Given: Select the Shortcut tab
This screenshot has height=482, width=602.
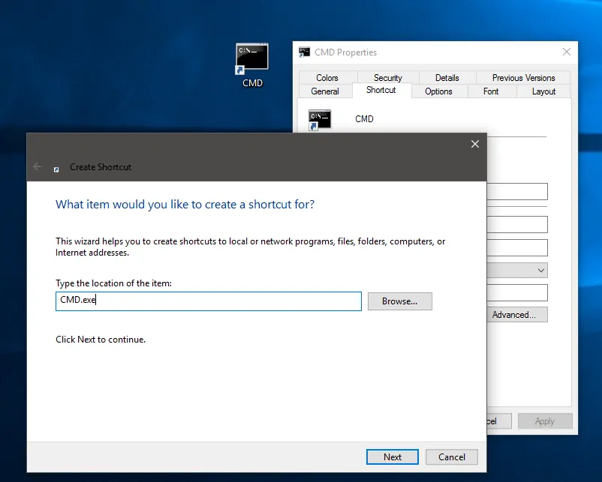Looking at the screenshot, I should click(x=381, y=90).
